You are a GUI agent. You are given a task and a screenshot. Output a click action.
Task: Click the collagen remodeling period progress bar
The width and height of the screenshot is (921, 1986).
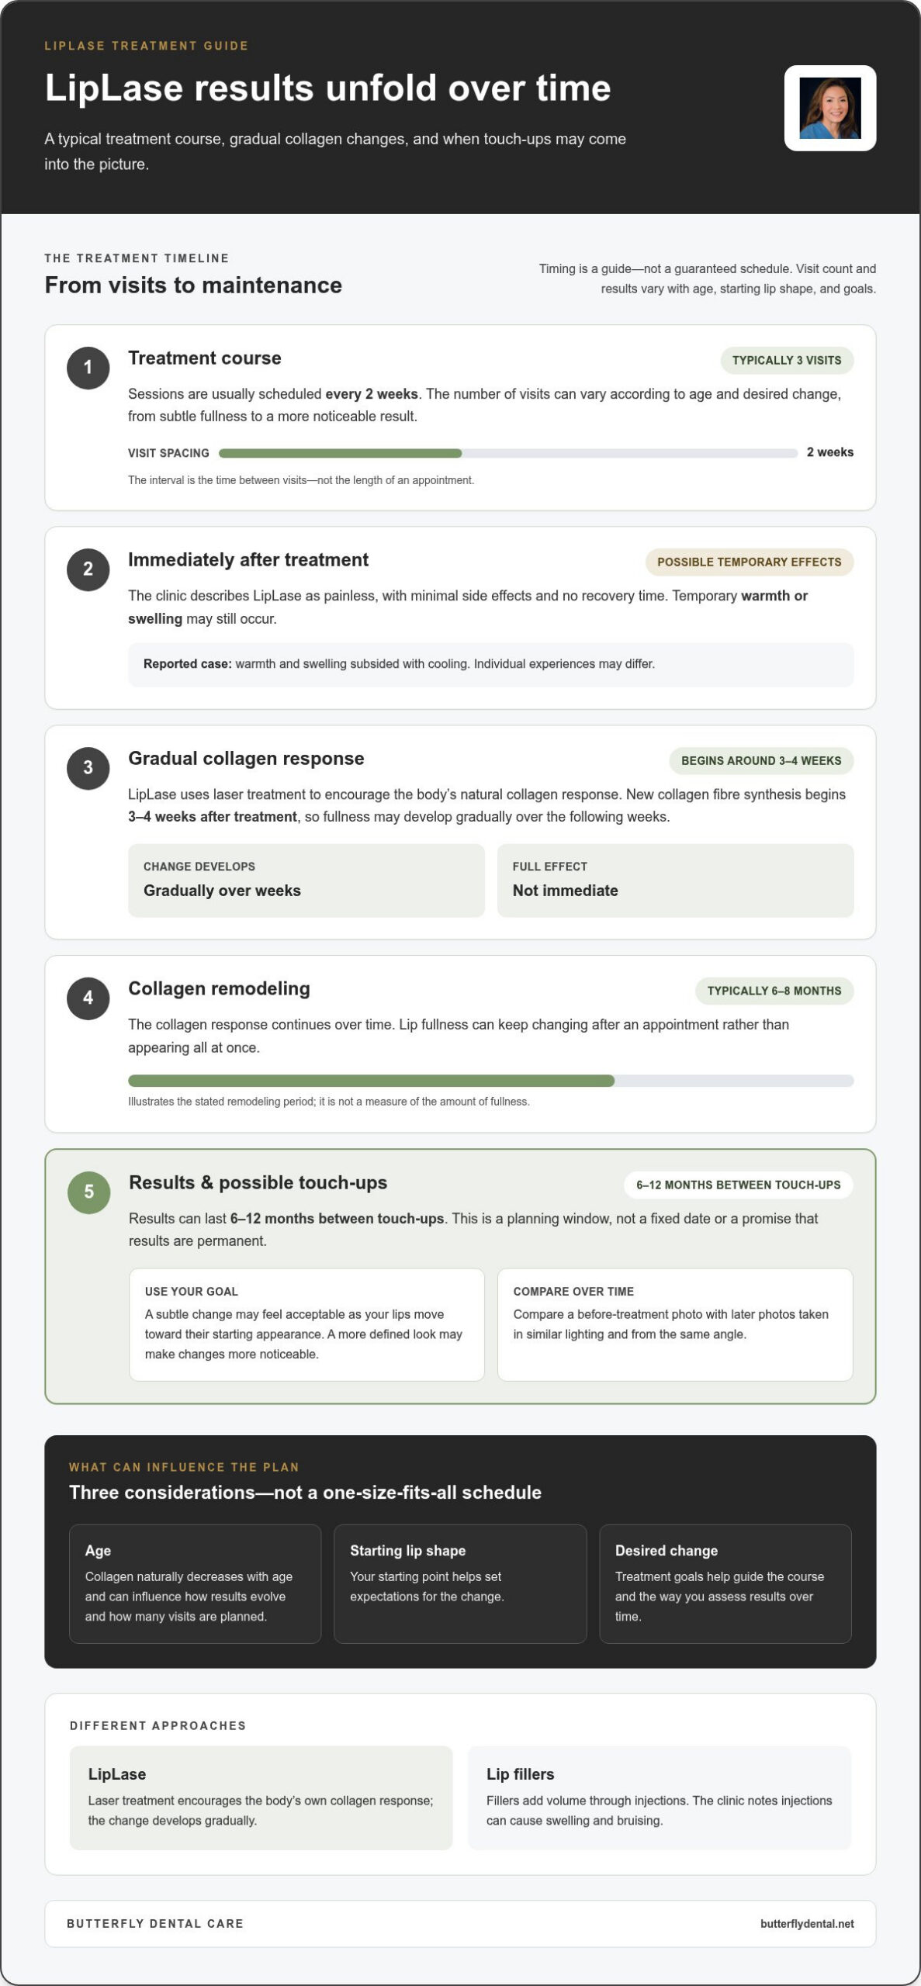pos(490,1081)
